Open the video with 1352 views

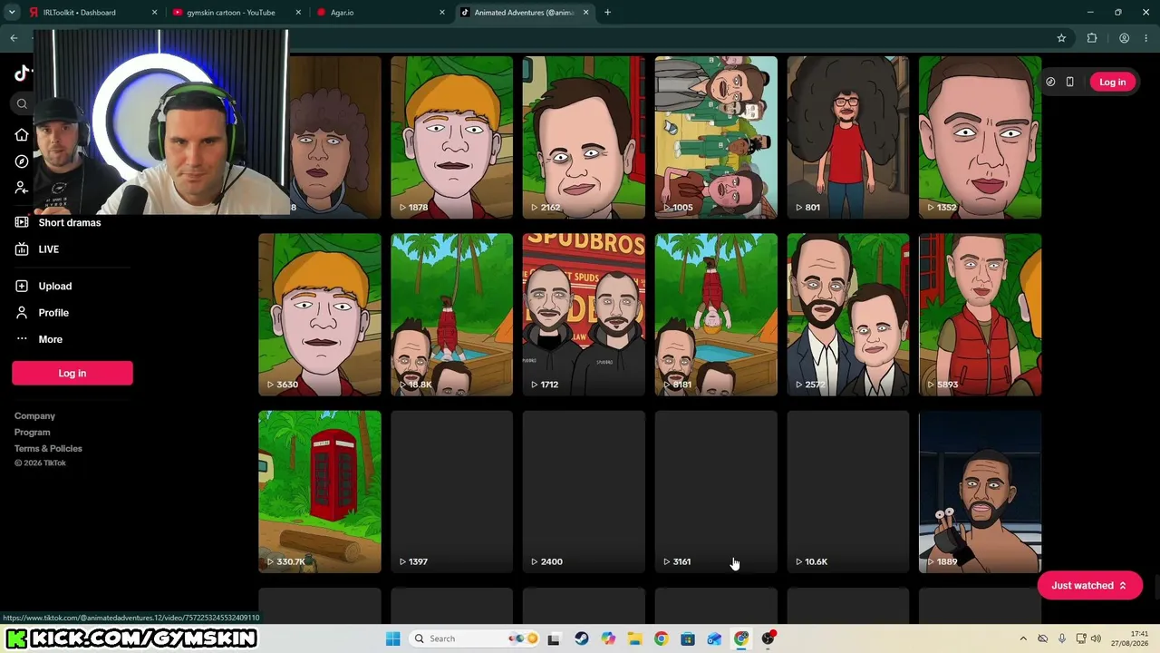[x=980, y=138]
